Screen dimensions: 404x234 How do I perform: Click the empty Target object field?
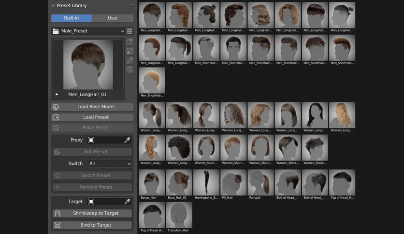click(109, 202)
